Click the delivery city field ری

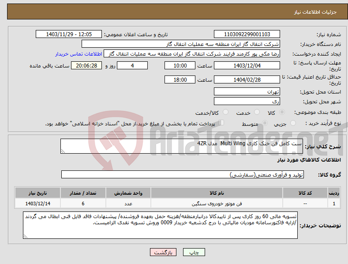tap(247, 102)
